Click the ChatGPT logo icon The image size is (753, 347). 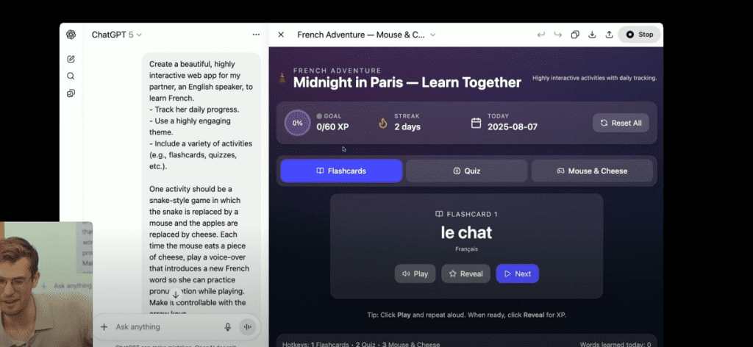[x=71, y=35]
